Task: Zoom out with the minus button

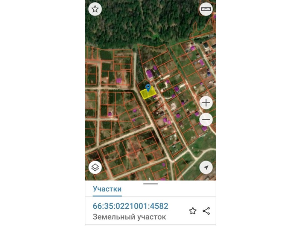Action: click(206, 119)
